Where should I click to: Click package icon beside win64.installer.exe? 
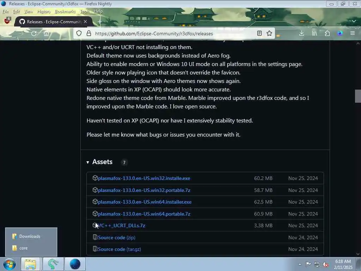(x=95, y=201)
